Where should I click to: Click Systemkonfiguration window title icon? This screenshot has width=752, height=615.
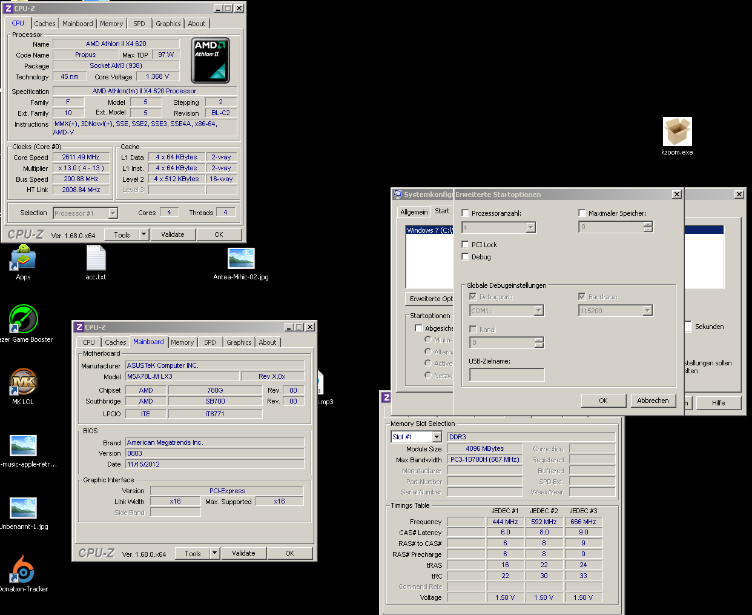click(x=398, y=194)
